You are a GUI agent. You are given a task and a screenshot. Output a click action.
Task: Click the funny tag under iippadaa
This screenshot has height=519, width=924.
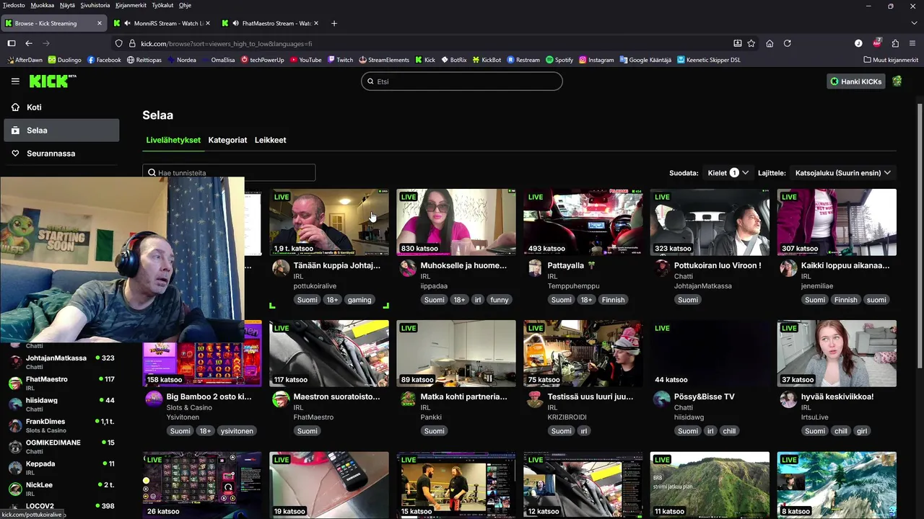pos(500,300)
